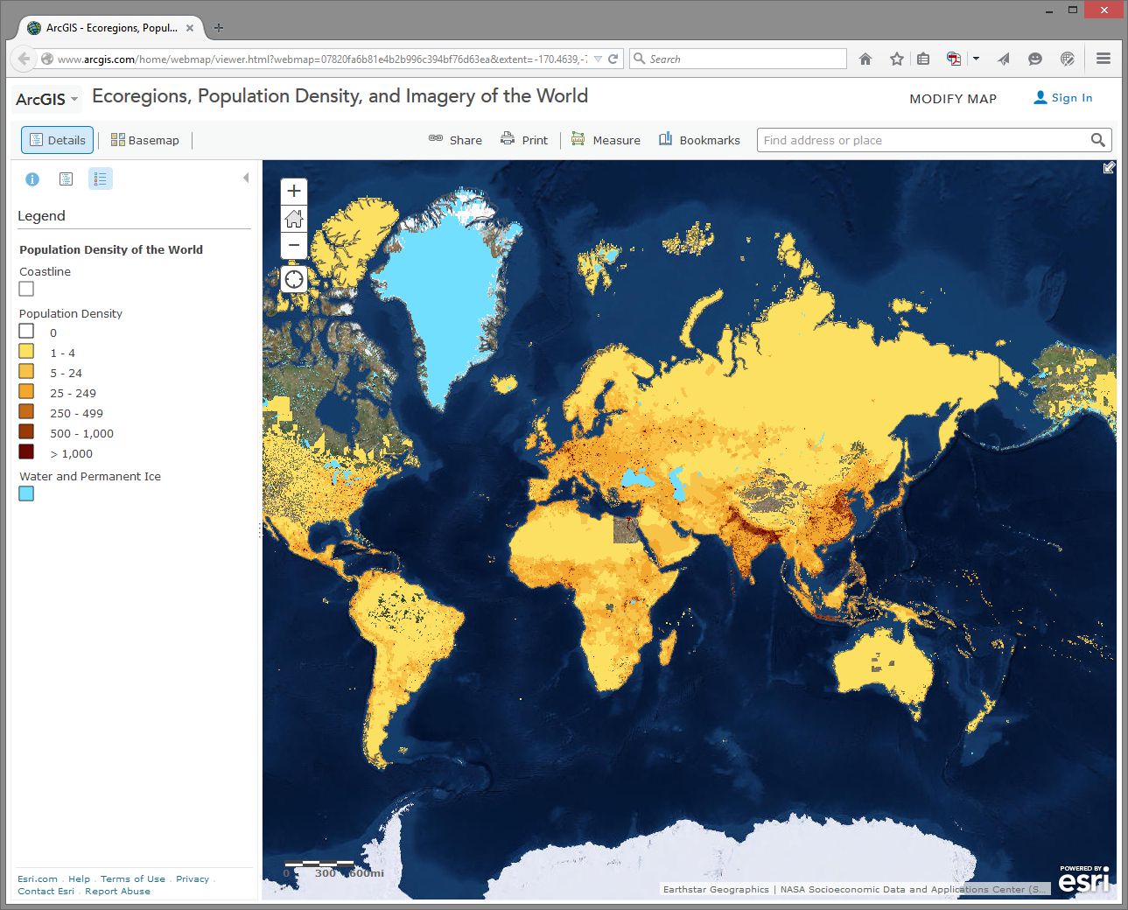
Task: Switch to the Content panel icon
Action: coord(66,178)
